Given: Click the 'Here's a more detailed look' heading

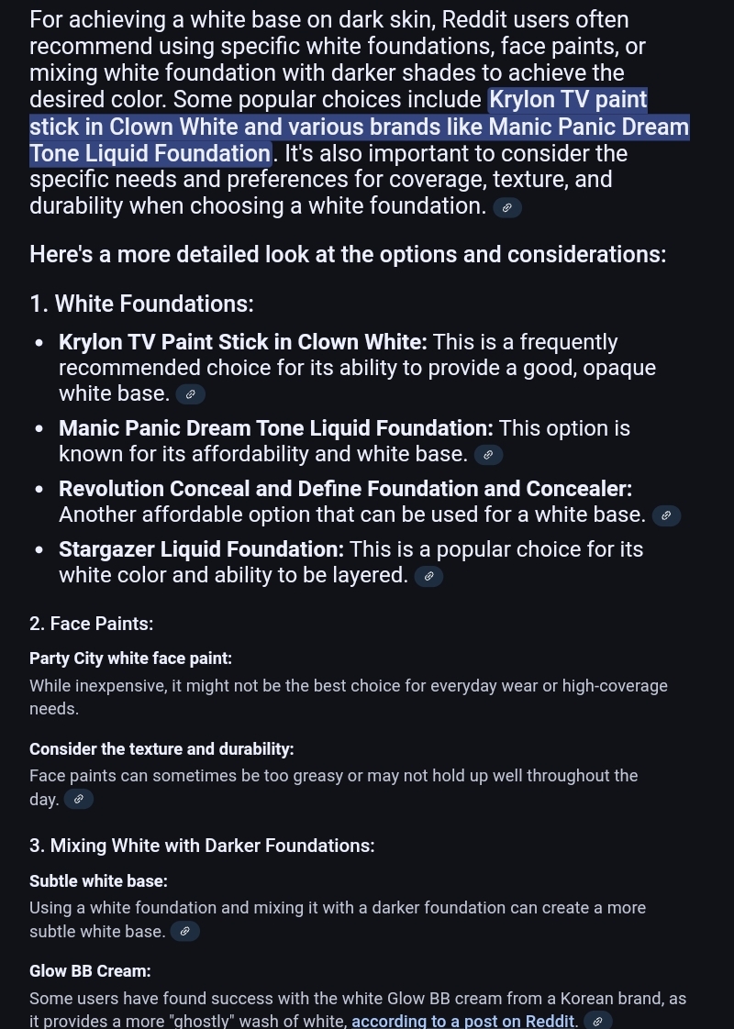Looking at the screenshot, I should (348, 255).
